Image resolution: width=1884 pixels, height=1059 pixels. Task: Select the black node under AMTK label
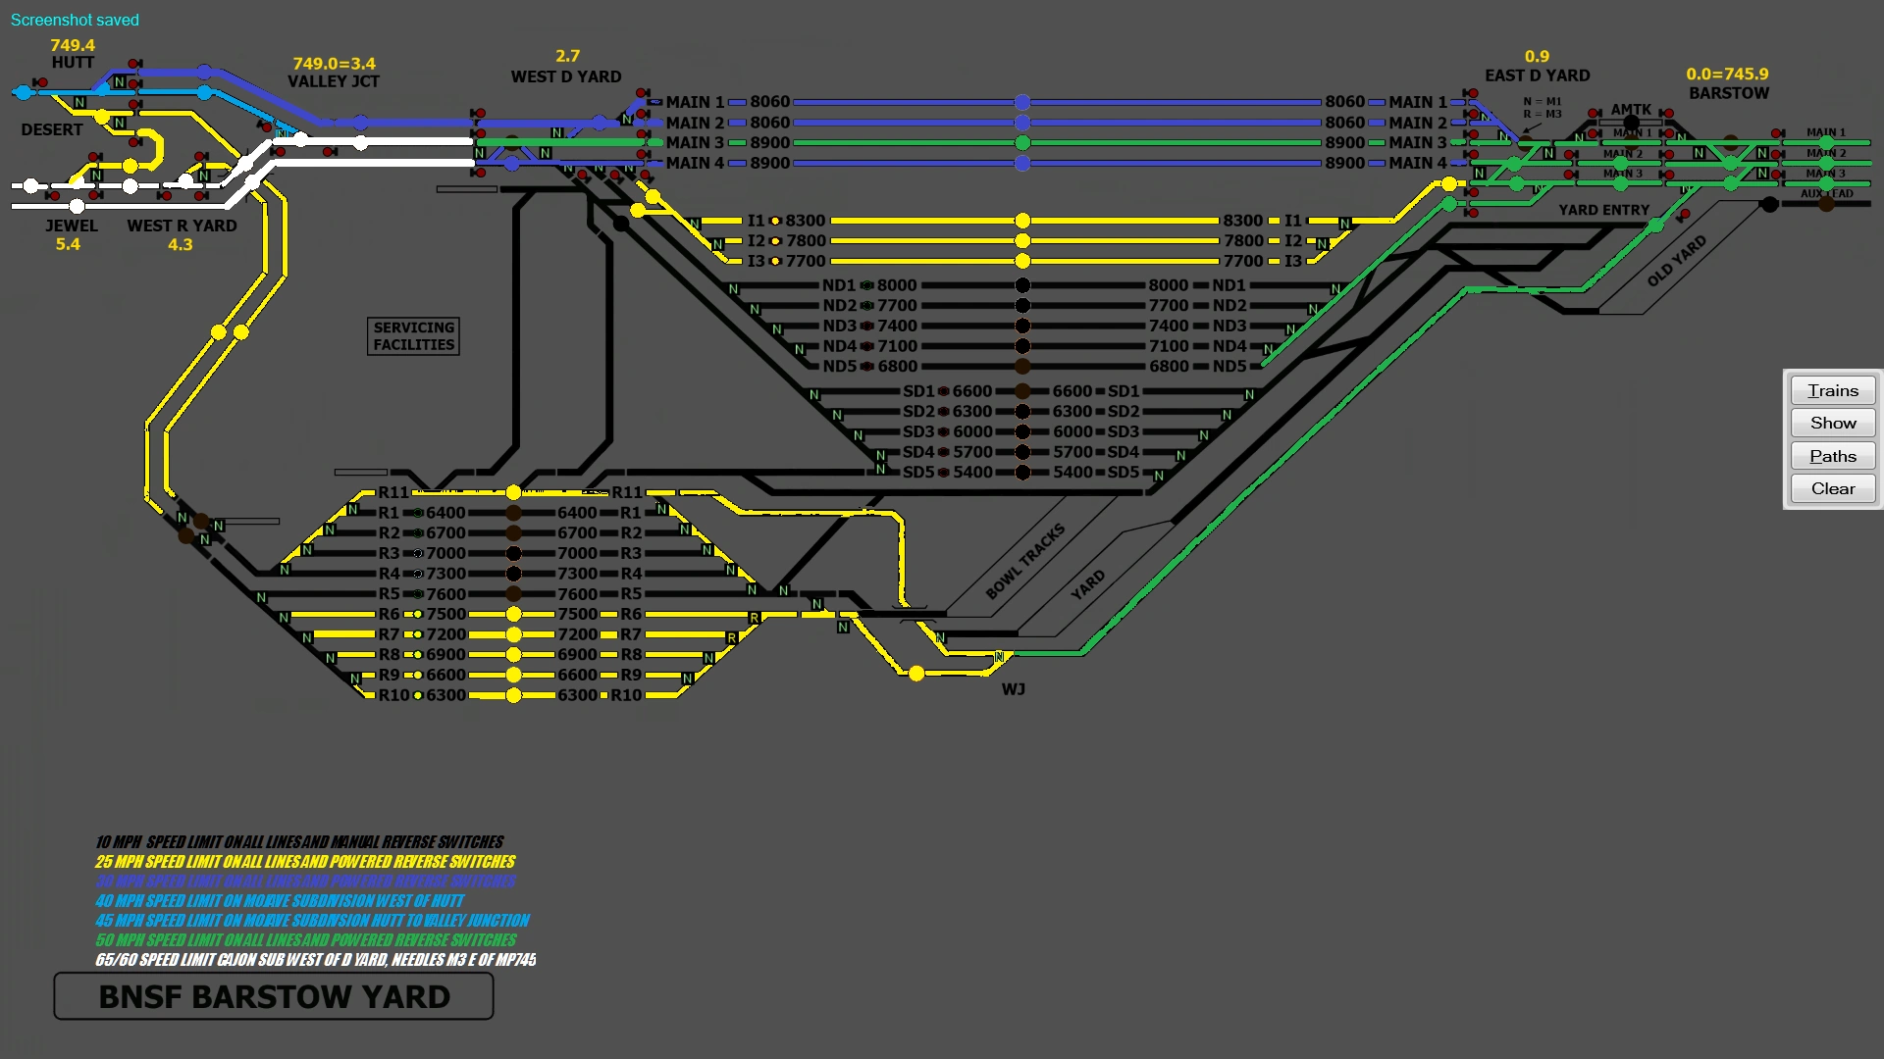(1631, 123)
